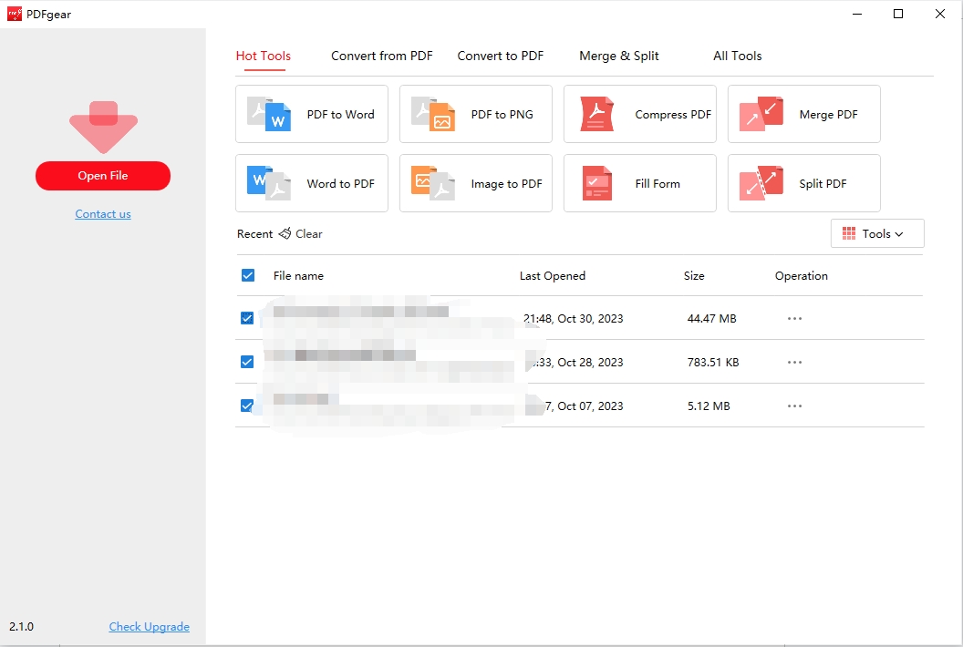The width and height of the screenshot is (963, 647).
Task: Open the Contact us link
Action: coord(102,213)
